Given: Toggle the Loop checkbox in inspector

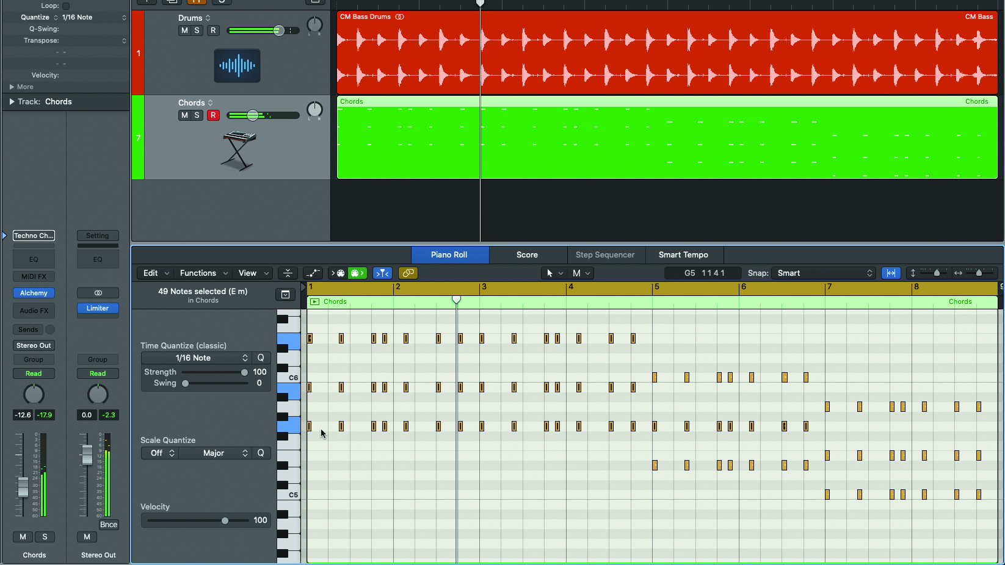Looking at the screenshot, I should pos(66,6).
